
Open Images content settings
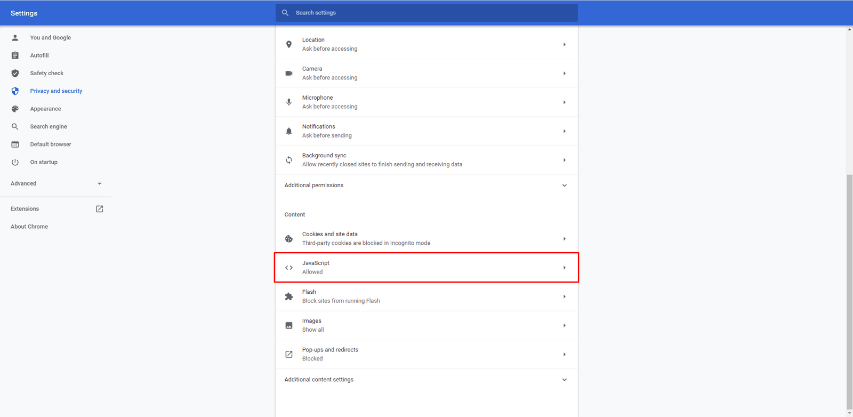coord(426,325)
